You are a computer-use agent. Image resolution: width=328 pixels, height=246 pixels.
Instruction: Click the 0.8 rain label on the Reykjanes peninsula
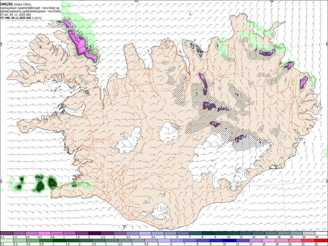point(74,186)
